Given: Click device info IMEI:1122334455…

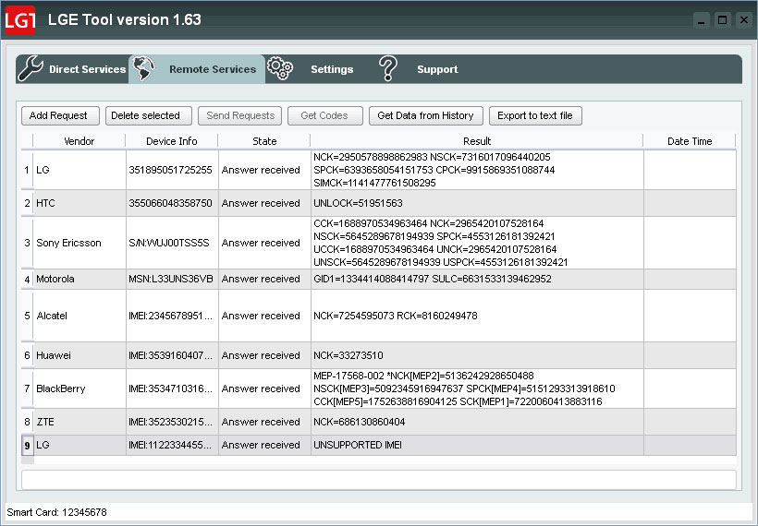Looking at the screenshot, I should (x=170, y=445).
